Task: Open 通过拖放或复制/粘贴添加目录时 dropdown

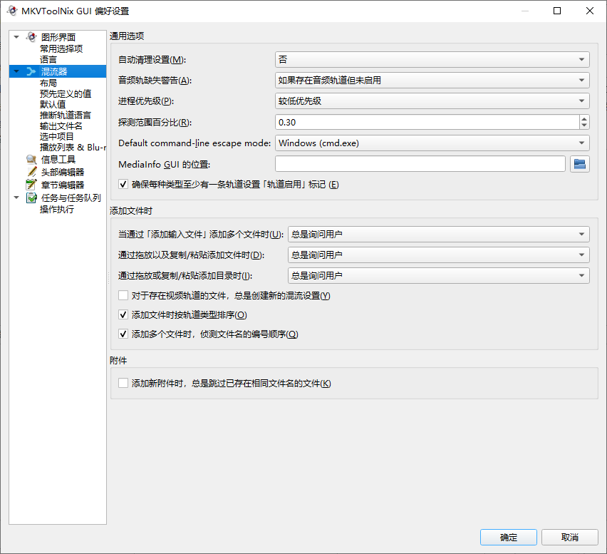Action: [x=439, y=275]
